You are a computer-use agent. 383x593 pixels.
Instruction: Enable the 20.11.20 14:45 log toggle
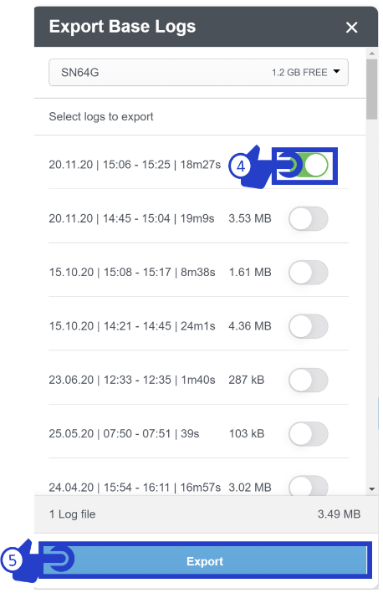[308, 218]
